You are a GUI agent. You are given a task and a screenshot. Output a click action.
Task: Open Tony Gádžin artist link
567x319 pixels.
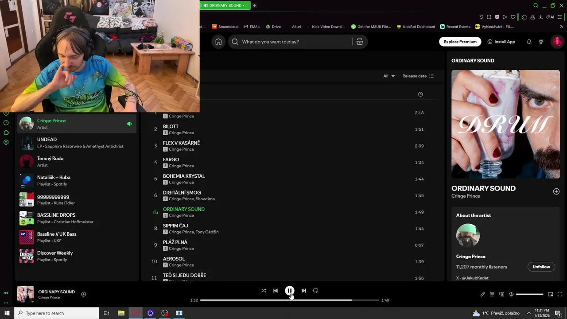click(207, 232)
